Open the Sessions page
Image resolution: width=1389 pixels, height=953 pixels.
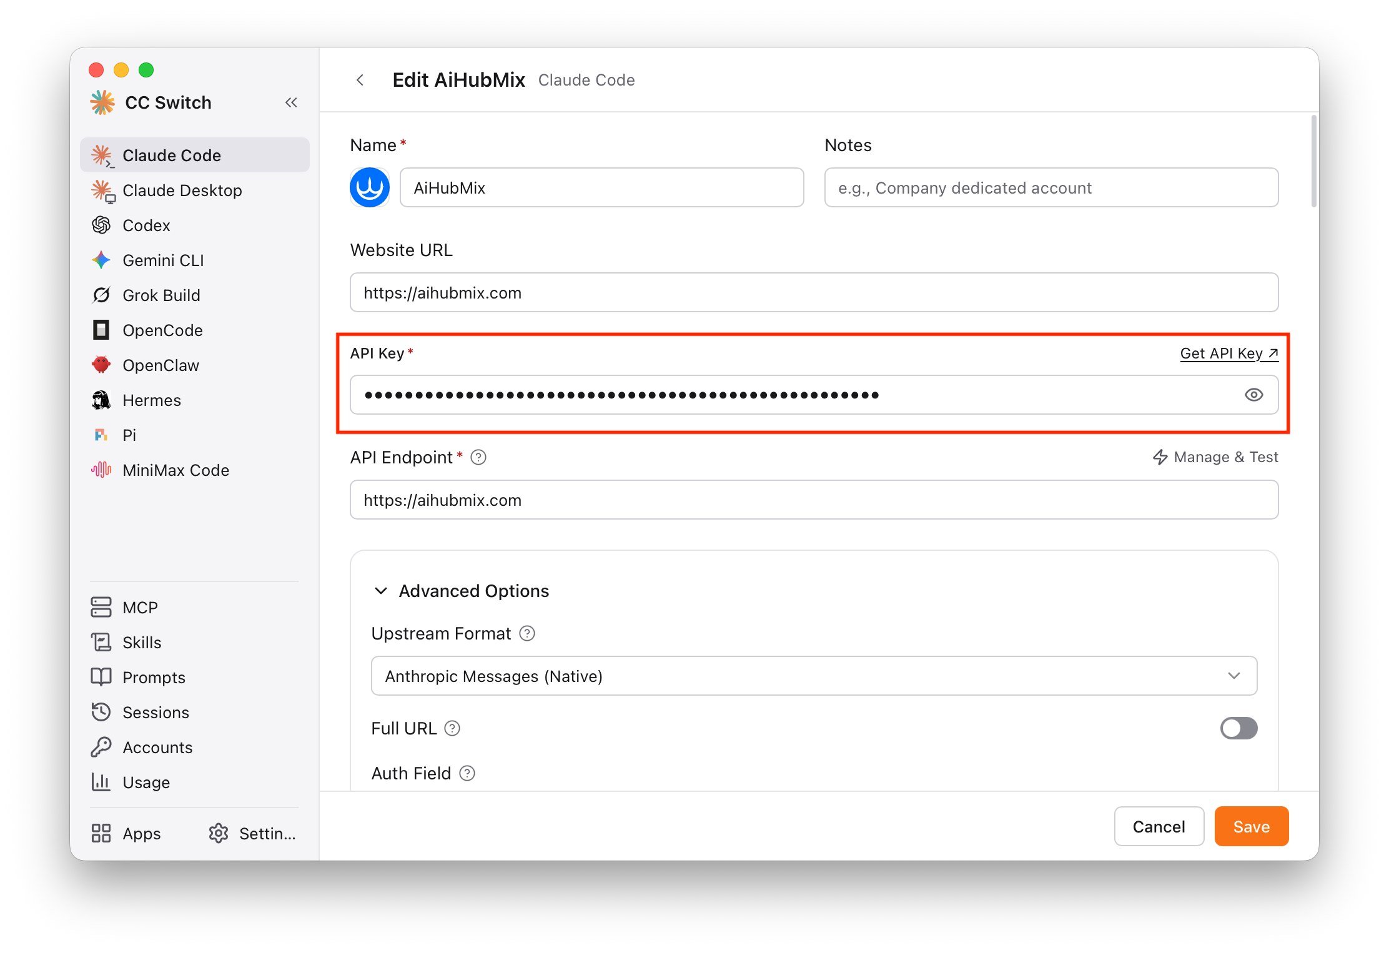(x=195, y=712)
